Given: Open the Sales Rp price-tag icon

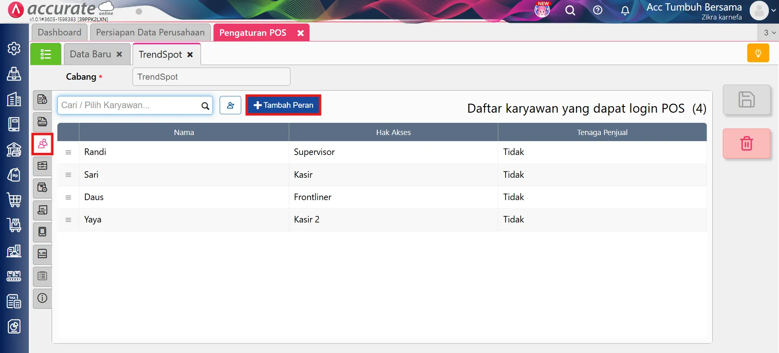Looking at the screenshot, I should (x=14, y=175).
